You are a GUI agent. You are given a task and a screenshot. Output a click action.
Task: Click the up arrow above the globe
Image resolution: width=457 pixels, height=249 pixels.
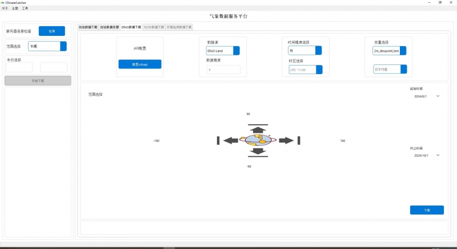pos(258,129)
